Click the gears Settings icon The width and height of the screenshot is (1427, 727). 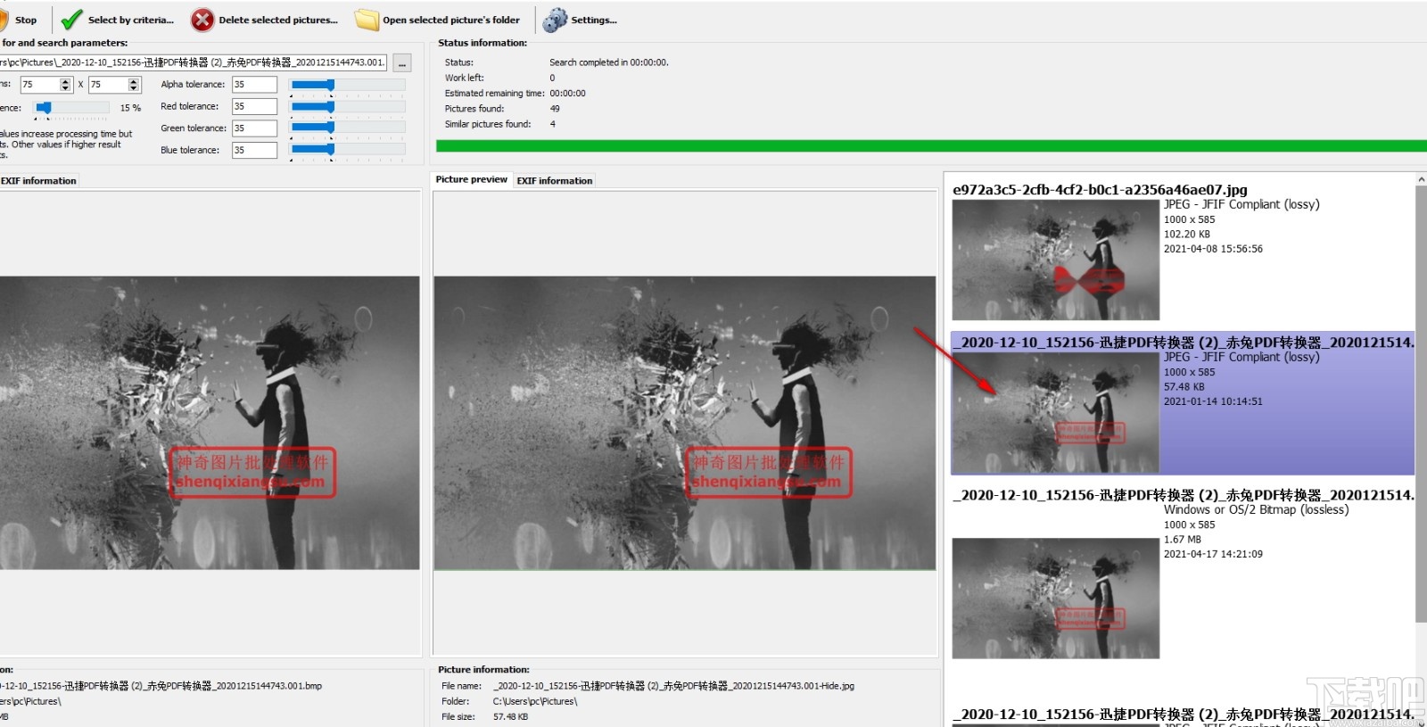[x=555, y=20]
